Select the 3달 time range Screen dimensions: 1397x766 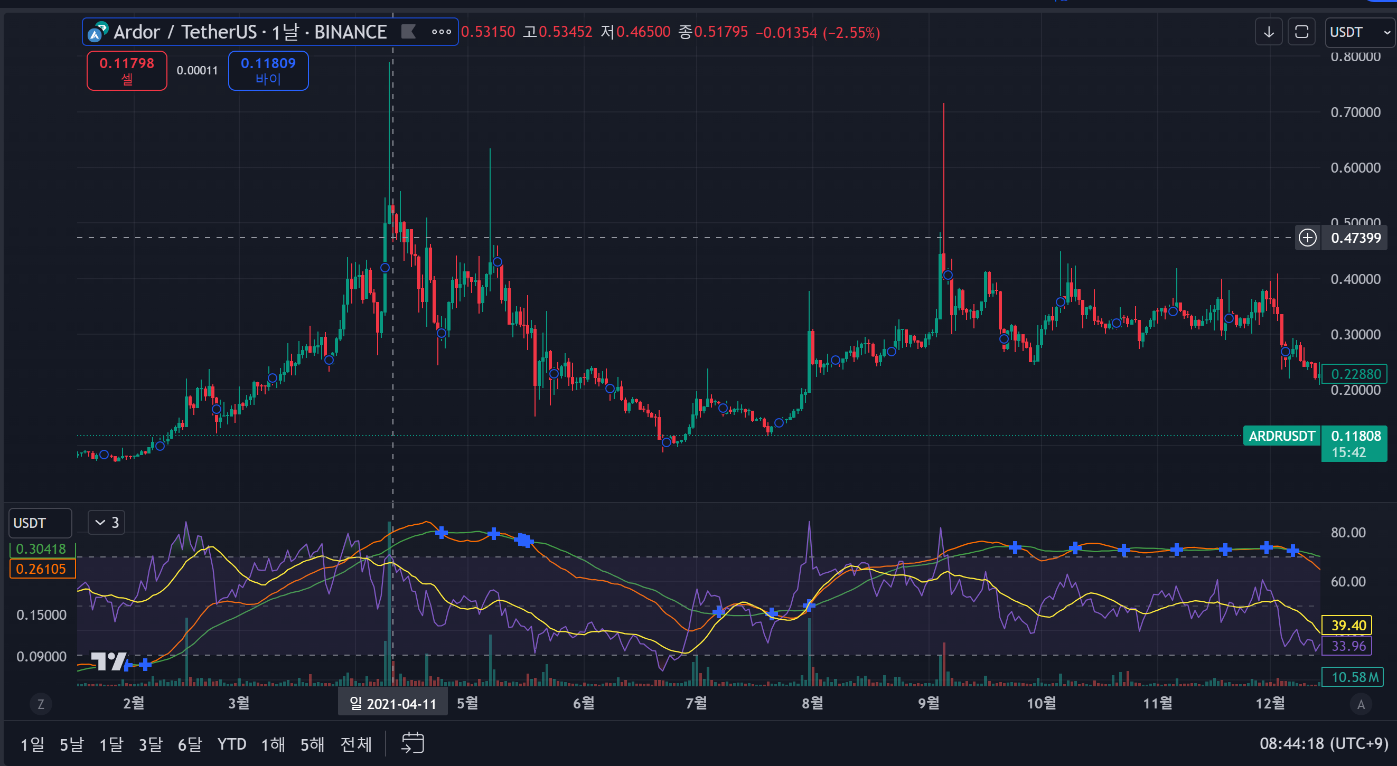click(150, 744)
